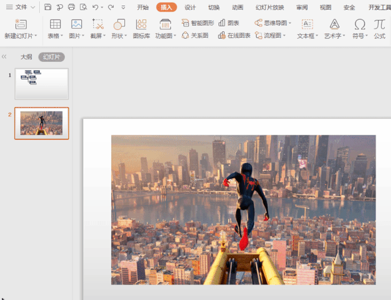Click the Save icon in quick access toolbar
Viewport: 391px width, 300px height.
[48, 7]
